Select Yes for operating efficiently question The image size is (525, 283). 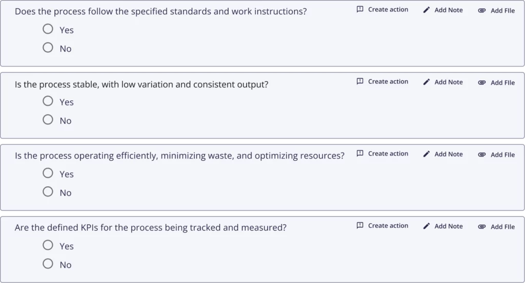tap(48, 173)
